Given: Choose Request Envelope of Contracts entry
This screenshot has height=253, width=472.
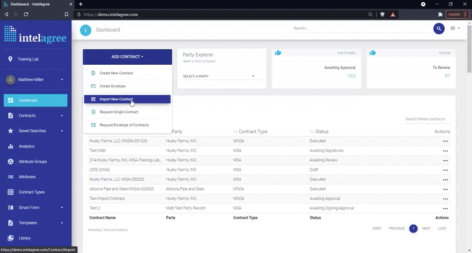Looking at the screenshot, I should [128, 125].
